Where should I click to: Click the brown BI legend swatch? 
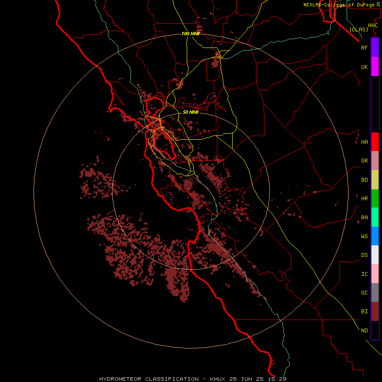point(375,312)
